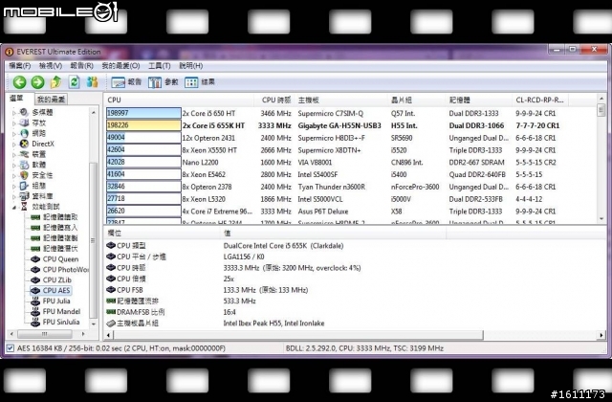Click the LGA1156 / K0 value

(244, 257)
